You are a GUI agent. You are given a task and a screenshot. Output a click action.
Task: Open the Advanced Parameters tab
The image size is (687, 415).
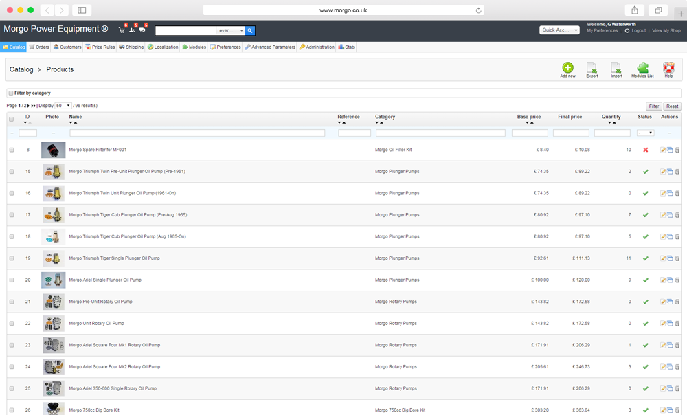[x=270, y=47]
